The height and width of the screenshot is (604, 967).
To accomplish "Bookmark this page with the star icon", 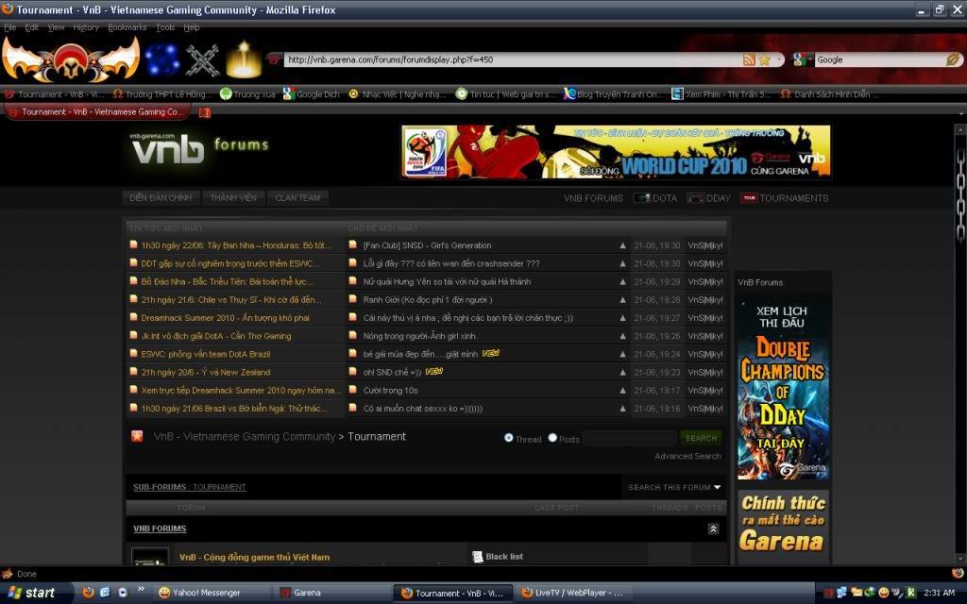I will 765,59.
